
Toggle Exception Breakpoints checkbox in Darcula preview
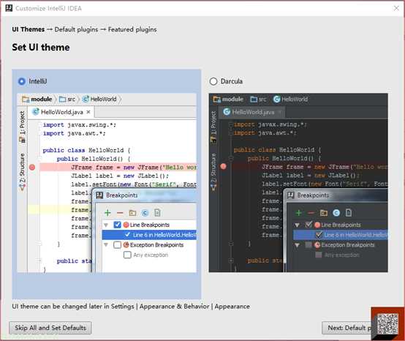[309, 245]
